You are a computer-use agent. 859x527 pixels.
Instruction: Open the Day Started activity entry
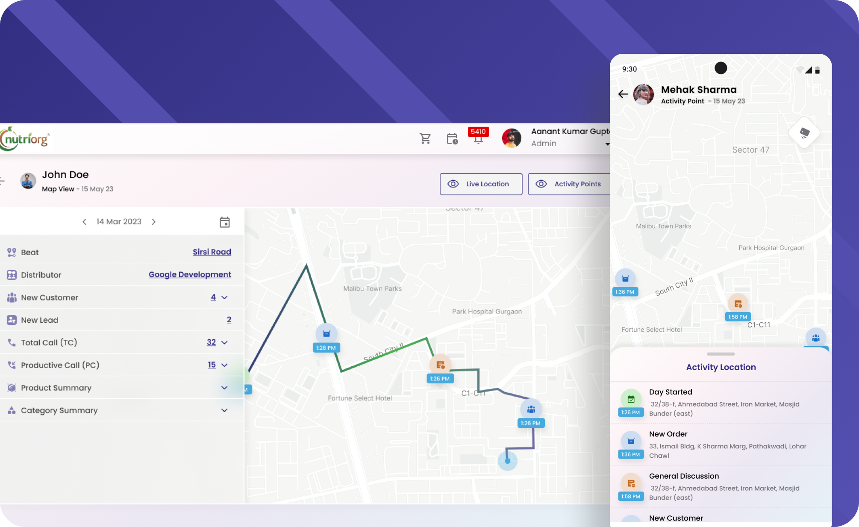tap(721, 402)
